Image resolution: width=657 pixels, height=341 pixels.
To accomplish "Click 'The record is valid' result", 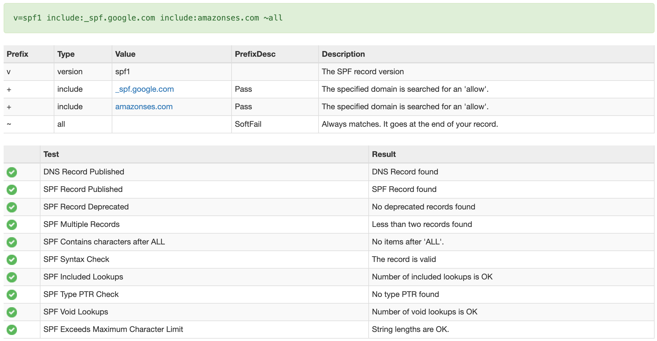I will click(404, 259).
